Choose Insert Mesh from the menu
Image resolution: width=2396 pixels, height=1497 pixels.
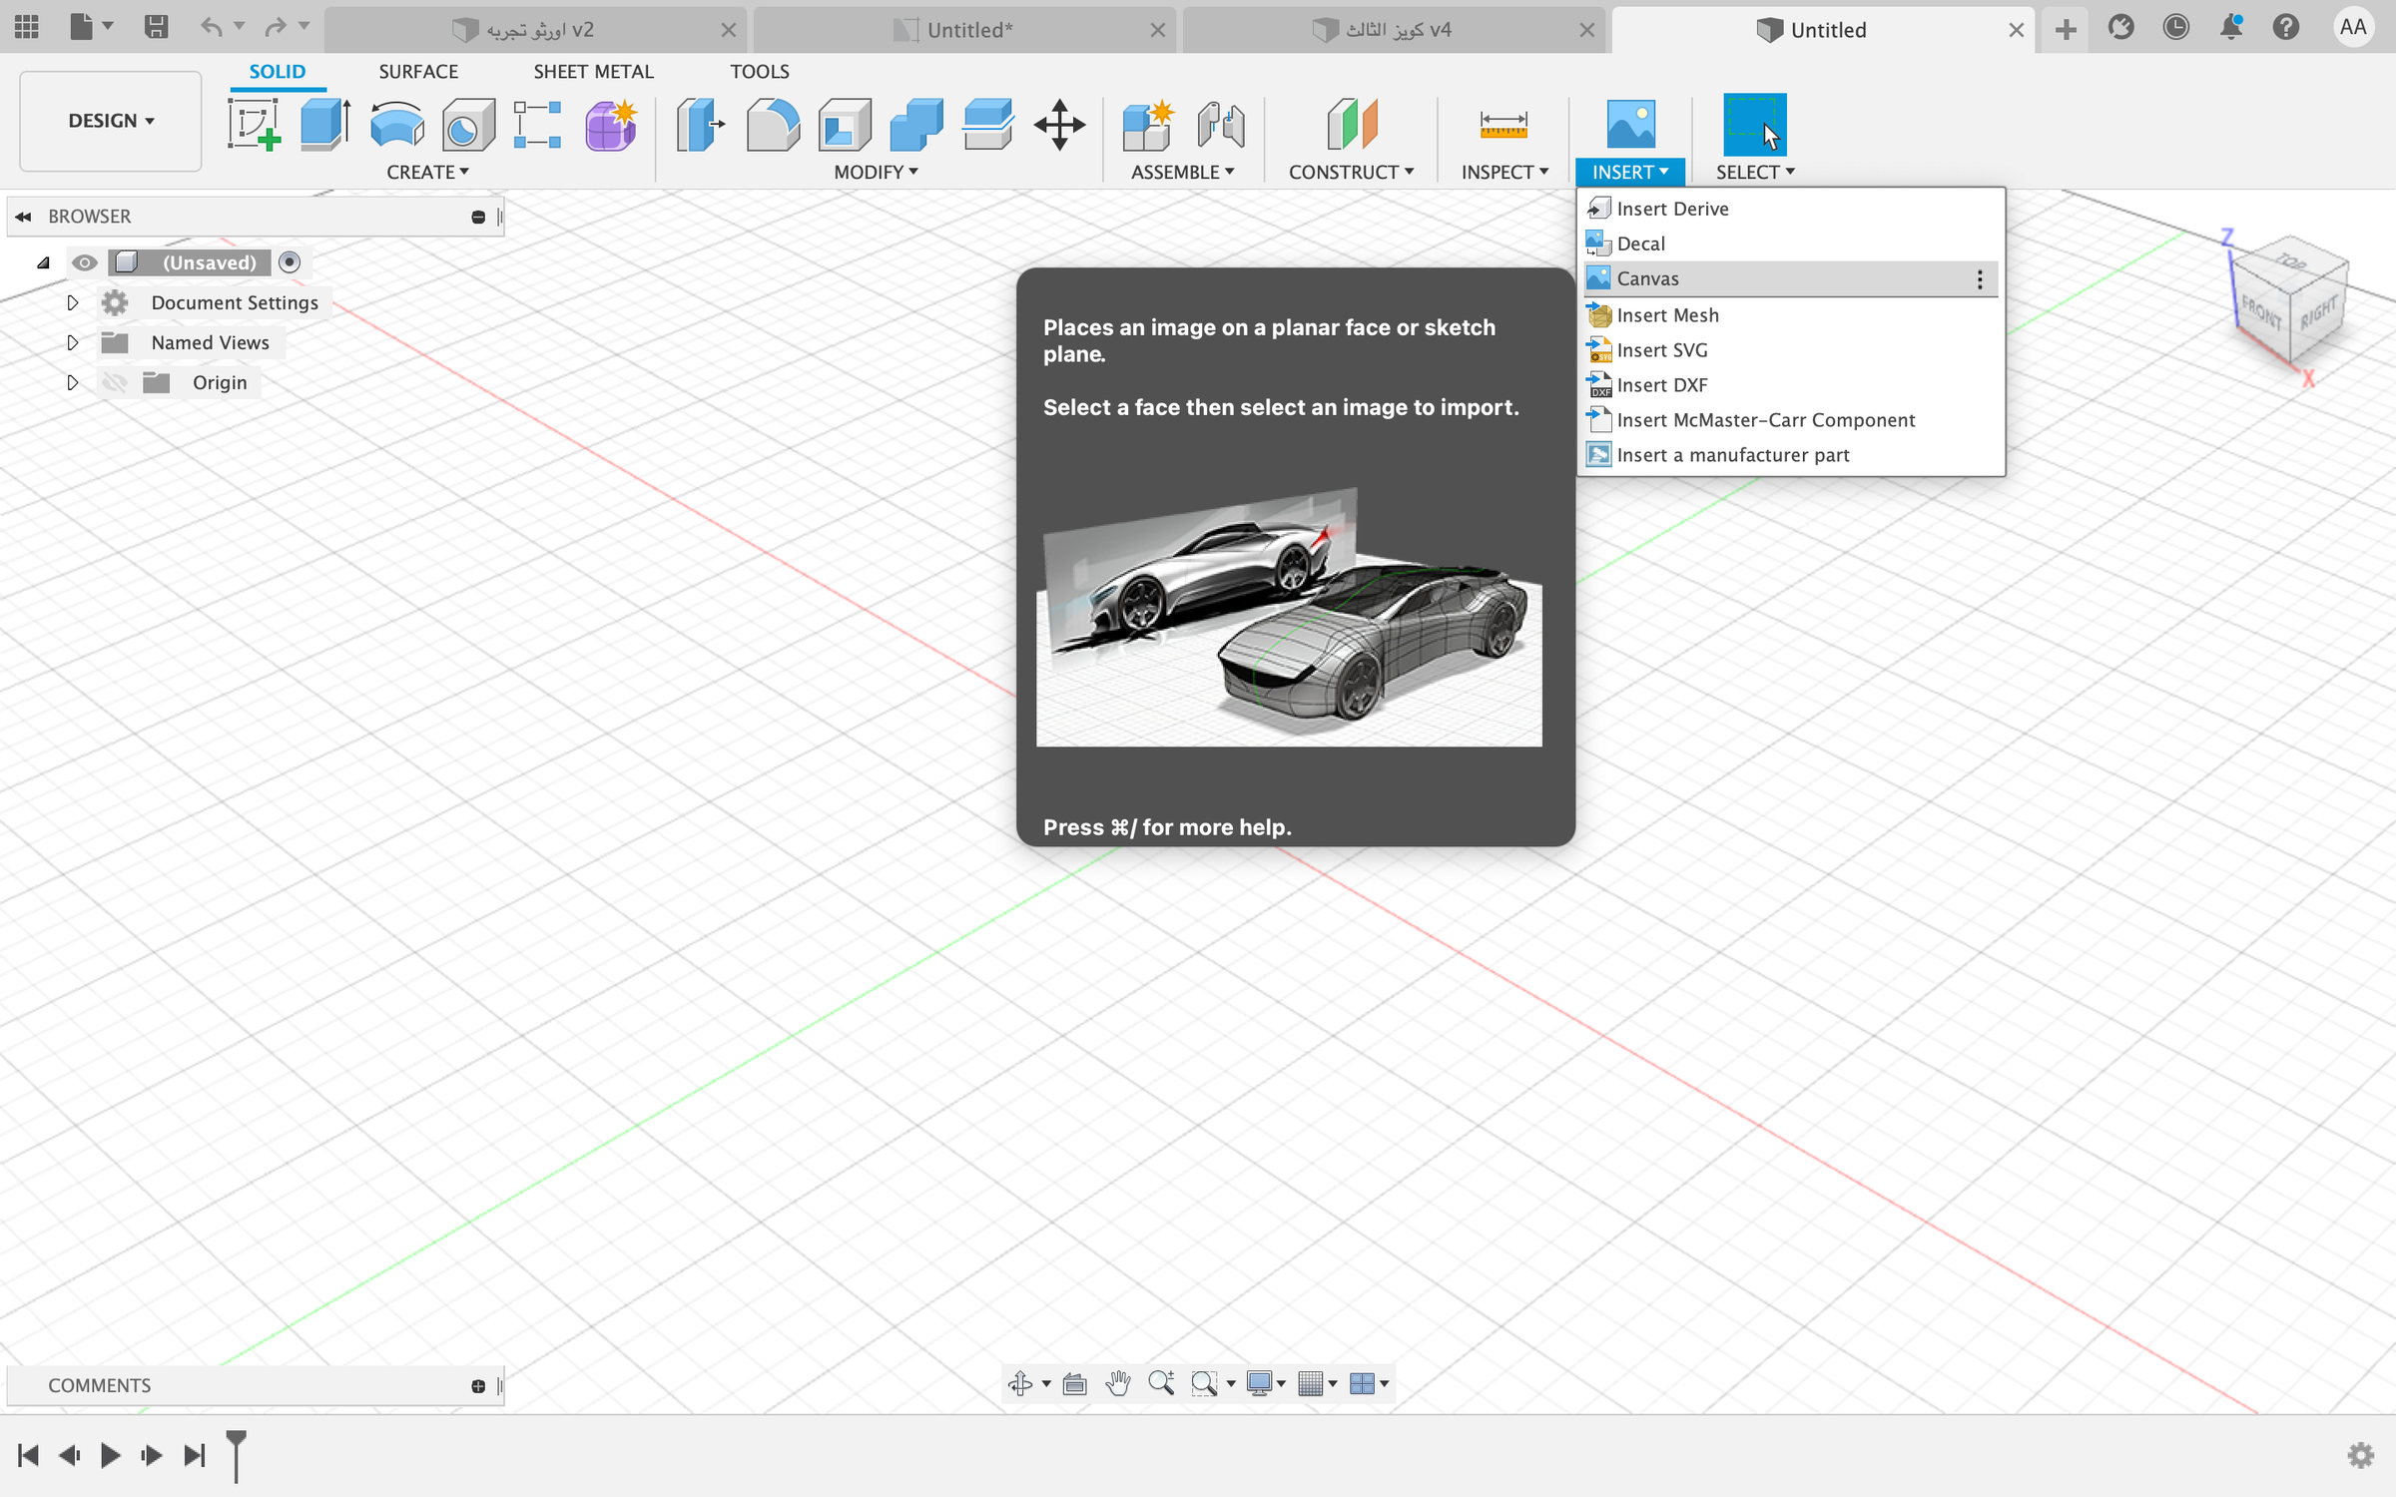coord(1791,315)
